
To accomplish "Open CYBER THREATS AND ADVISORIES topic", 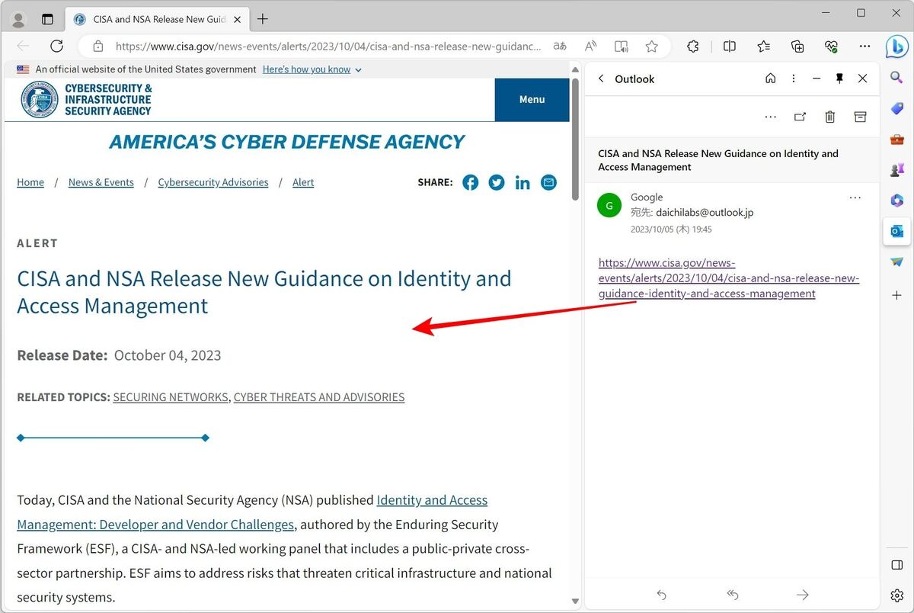I will coord(319,397).
